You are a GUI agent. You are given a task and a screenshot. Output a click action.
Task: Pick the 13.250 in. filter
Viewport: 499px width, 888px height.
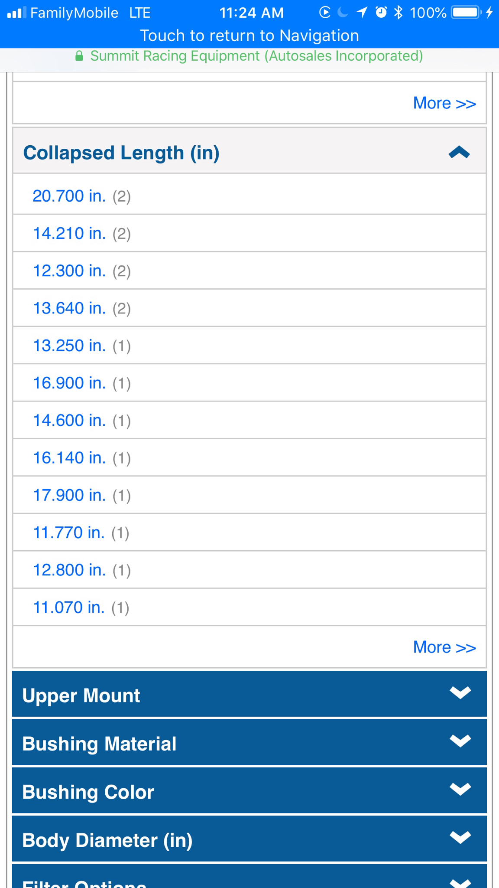tap(69, 346)
